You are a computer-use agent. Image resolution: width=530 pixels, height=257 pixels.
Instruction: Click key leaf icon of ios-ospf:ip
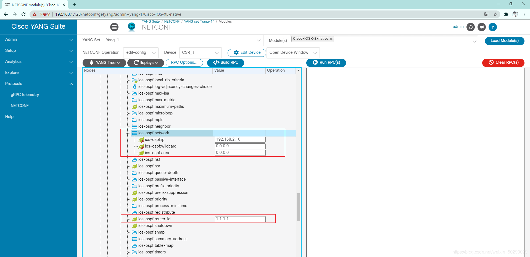click(141, 140)
